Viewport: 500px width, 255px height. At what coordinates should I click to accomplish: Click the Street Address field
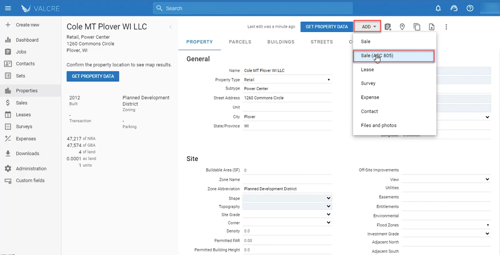point(287,98)
